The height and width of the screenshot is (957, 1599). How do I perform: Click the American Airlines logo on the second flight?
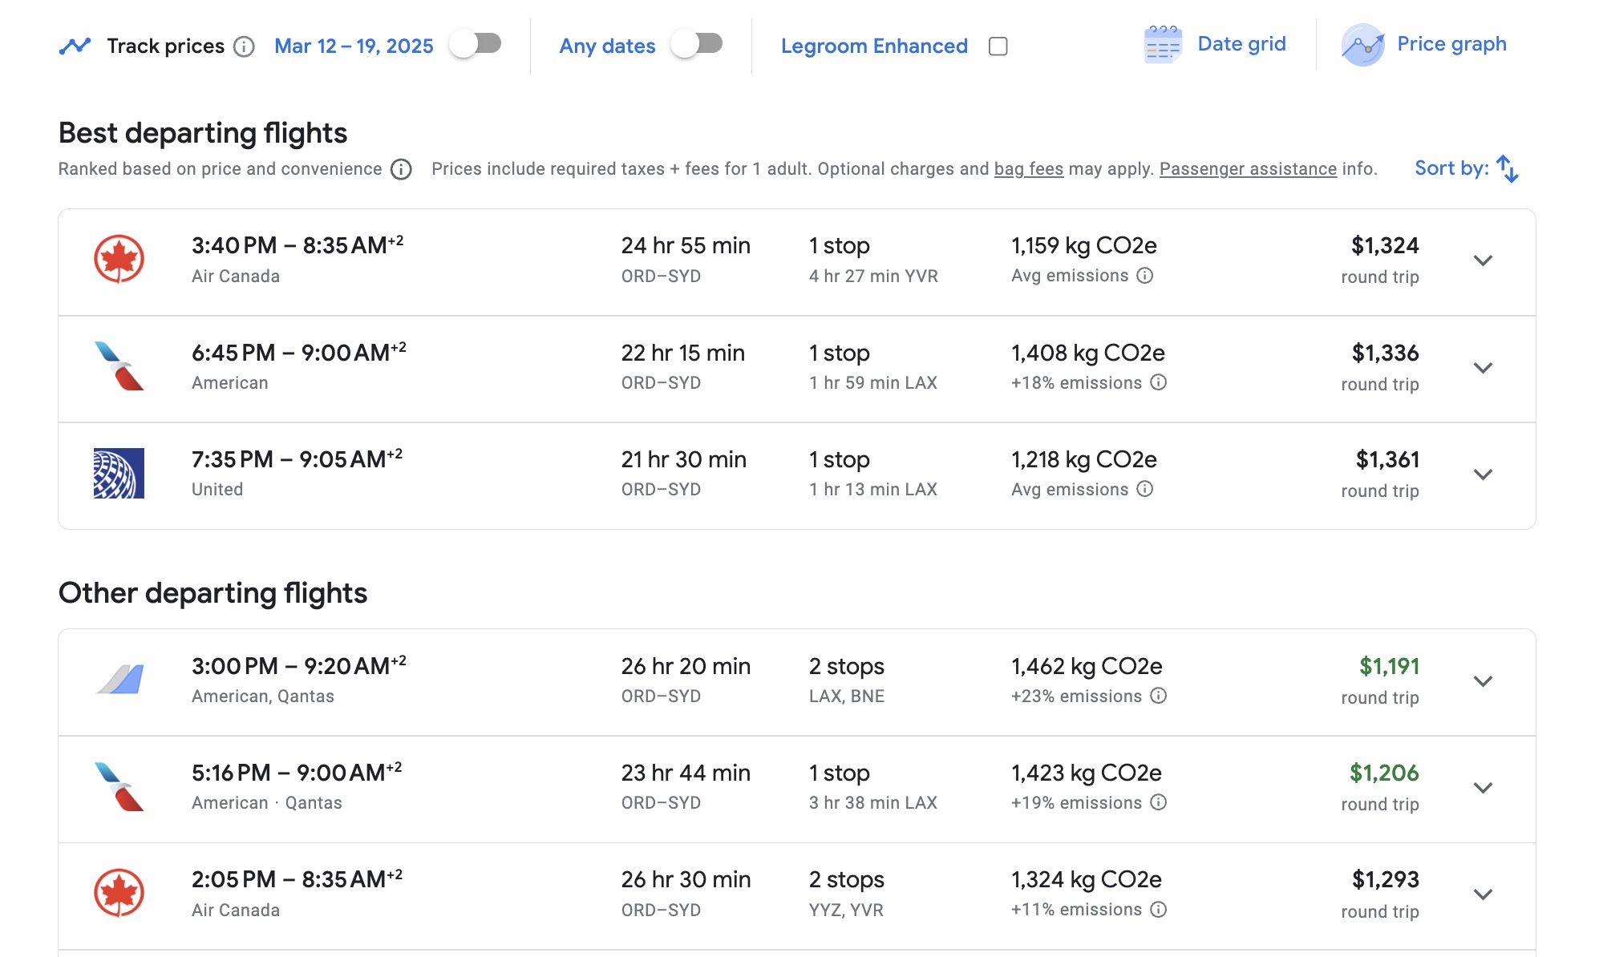[120, 365]
